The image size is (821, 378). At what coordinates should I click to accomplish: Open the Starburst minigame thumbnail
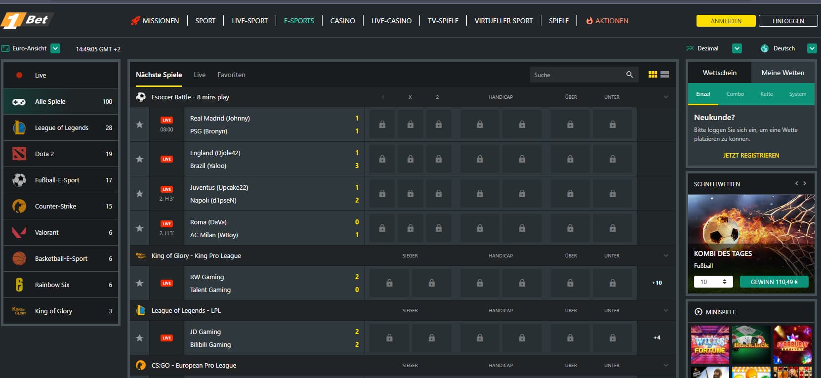coord(792,344)
